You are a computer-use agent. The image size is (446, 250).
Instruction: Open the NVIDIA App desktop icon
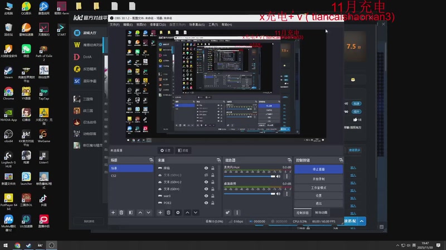8,115
